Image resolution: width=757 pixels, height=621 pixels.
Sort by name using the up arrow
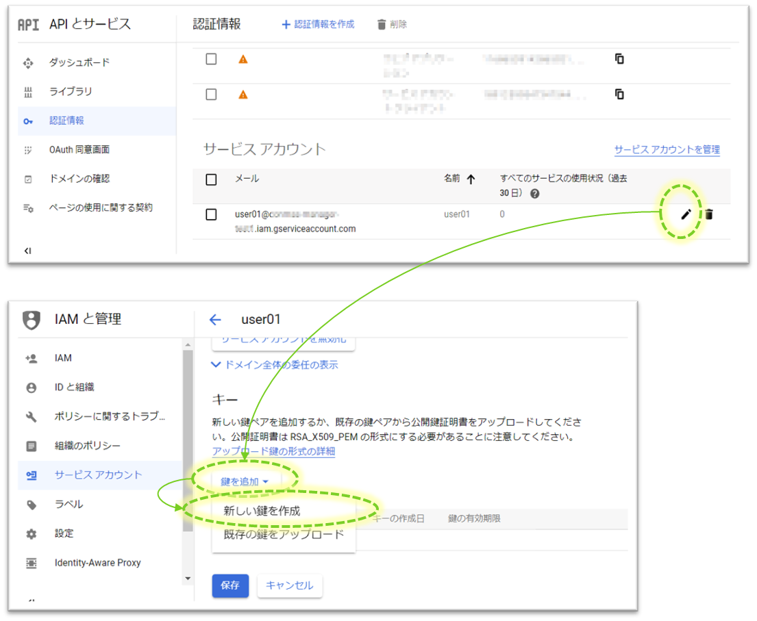click(471, 179)
